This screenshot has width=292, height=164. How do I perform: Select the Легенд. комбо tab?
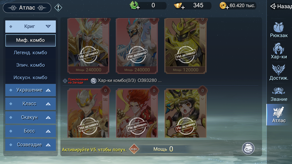(30, 53)
